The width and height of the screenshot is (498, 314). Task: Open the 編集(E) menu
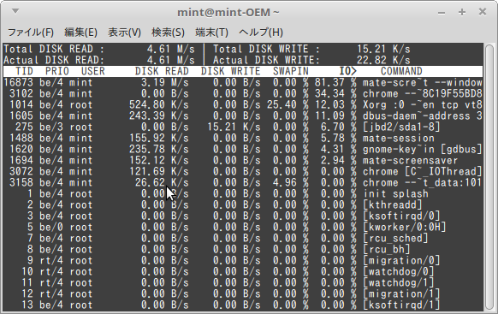[80, 33]
